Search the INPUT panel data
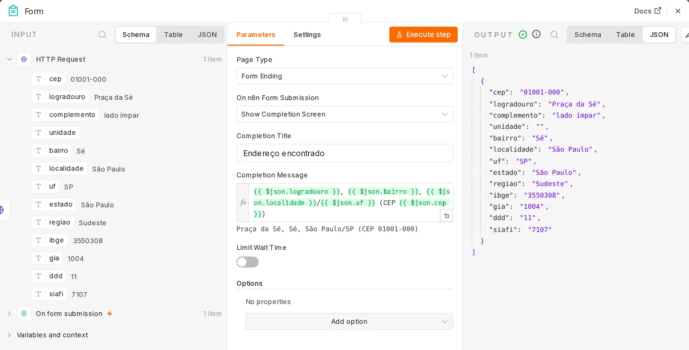Image resolution: width=689 pixels, height=350 pixels. pyautogui.click(x=102, y=34)
